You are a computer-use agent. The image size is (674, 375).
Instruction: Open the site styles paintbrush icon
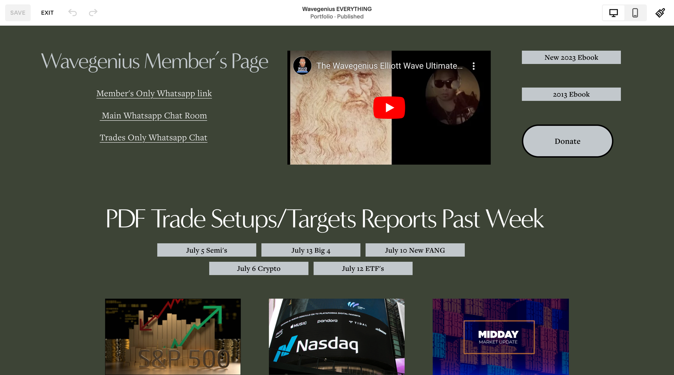tap(660, 13)
